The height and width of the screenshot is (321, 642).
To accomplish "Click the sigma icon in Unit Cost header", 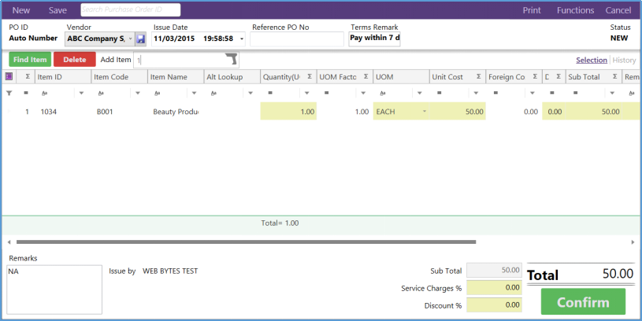I will point(478,76).
